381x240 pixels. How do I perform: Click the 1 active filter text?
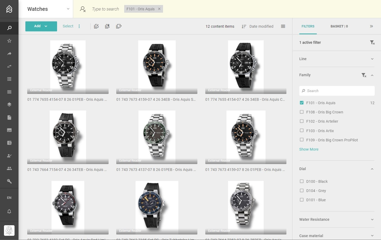click(x=310, y=42)
